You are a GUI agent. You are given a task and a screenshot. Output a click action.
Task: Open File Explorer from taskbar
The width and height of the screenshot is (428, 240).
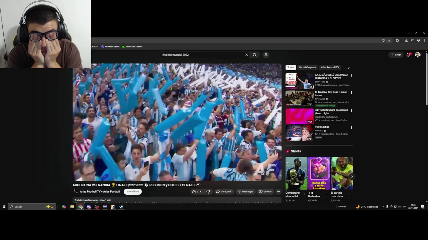(x=72, y=207)
